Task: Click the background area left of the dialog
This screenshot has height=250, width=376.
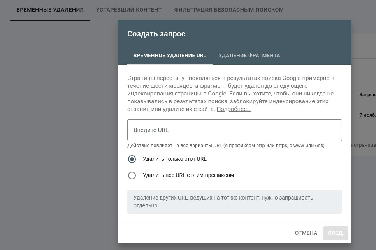Action: pos(58,136)
